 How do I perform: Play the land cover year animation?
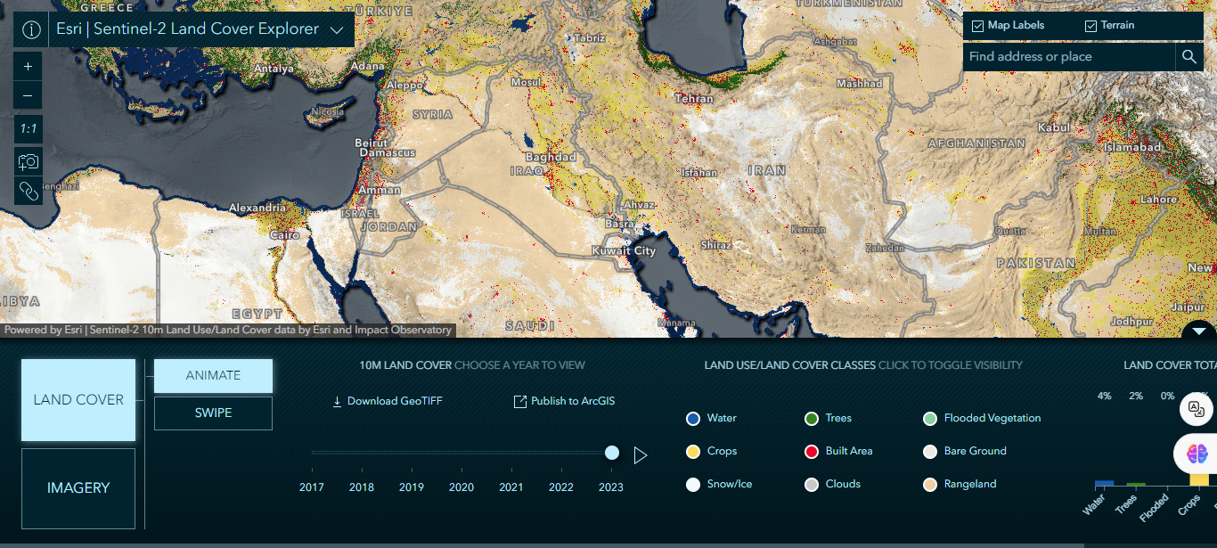[640, 455]
